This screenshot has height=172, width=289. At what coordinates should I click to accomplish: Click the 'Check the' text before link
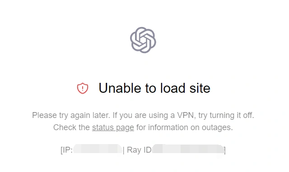(x=71, y=127)
